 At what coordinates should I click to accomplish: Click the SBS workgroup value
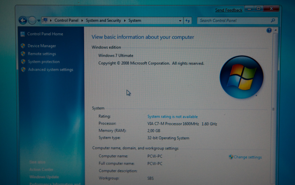pos(150,178)
